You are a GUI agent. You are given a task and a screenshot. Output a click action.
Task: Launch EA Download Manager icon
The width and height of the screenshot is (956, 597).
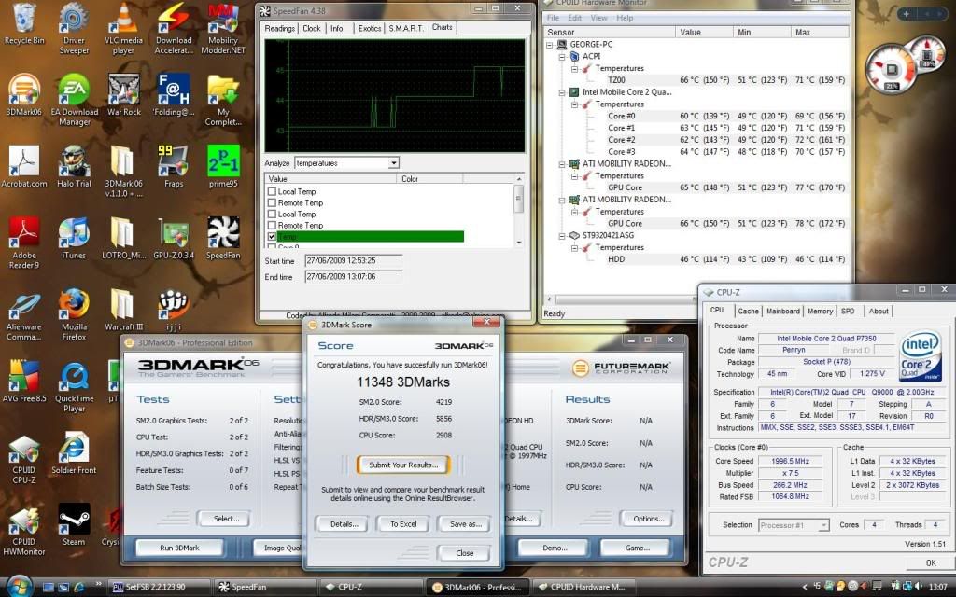point(74,101)
